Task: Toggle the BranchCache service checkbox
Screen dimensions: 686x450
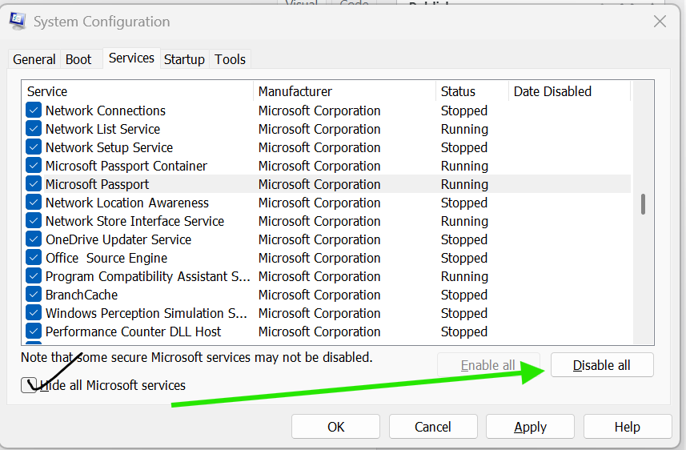Action: pos(34,294)
